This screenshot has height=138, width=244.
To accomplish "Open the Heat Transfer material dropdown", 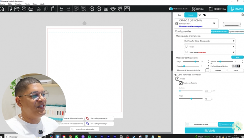I will coord(210,41).
